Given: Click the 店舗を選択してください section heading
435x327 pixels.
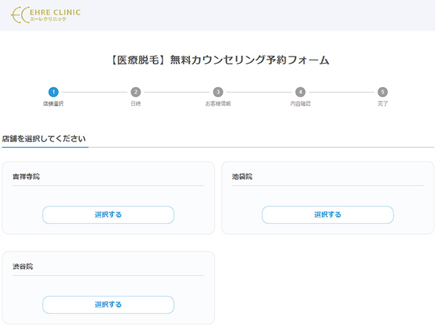Looking at the screenshot, I should tap(44, 138).
